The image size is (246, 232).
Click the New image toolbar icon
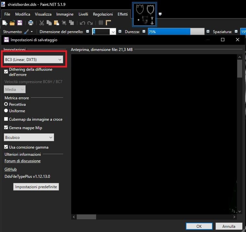(x=5, y=23)
